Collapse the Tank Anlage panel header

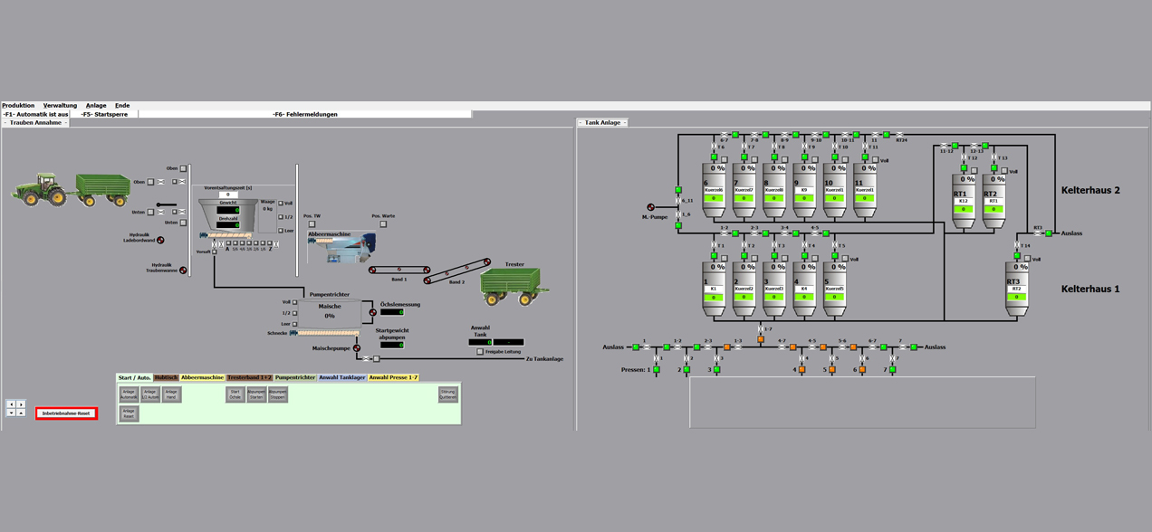coord(603,122)
